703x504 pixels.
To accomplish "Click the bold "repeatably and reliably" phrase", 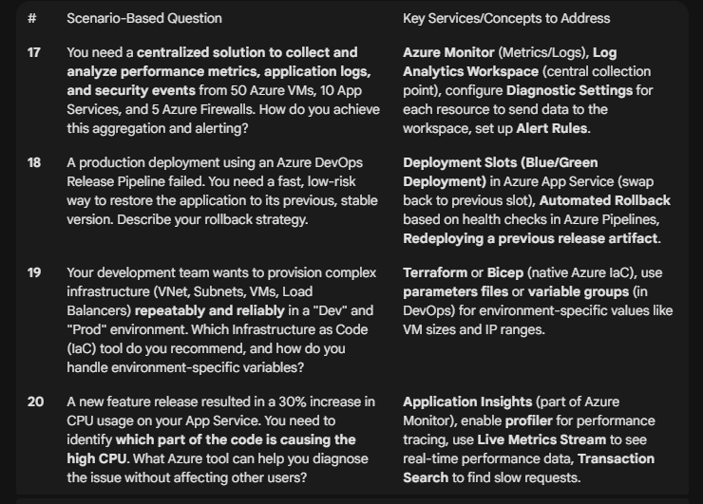I will [x=209, y=311].
